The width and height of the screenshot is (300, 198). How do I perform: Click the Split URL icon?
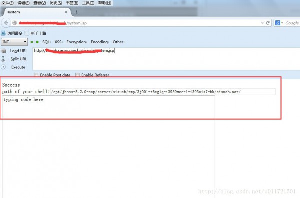pyautogui.click(x=3, y=59)
